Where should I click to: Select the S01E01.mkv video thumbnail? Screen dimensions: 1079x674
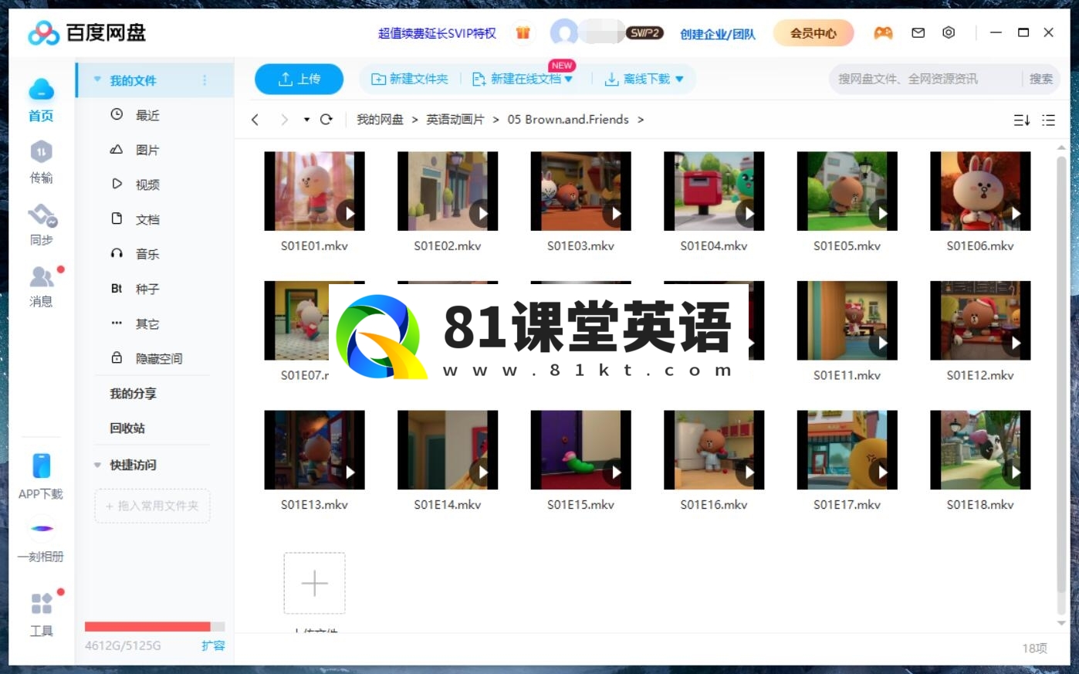[x=314, y=191]
